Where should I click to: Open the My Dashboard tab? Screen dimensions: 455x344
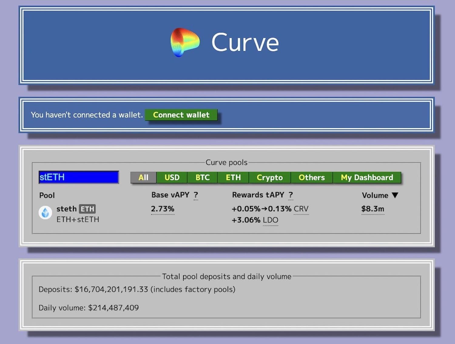(x=367, y=177)
